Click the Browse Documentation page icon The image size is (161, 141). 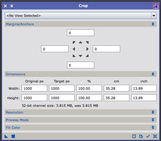tap(141, 136)
